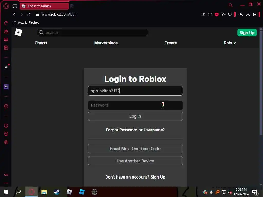Open Twitch in the sidebar
Image resolution: width=263 pixels, height=197 pixels.
[6, 87]
